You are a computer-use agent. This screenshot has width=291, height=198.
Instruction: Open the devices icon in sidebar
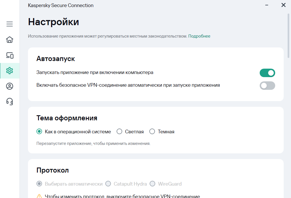[x=10, y=55]
